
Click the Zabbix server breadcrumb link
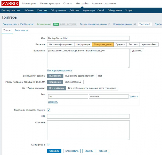27,24
